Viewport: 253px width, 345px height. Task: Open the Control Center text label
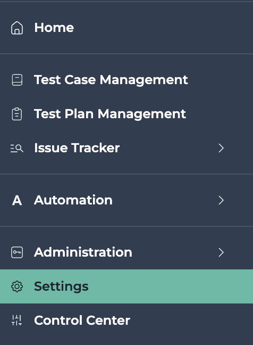tap(82, 321)
